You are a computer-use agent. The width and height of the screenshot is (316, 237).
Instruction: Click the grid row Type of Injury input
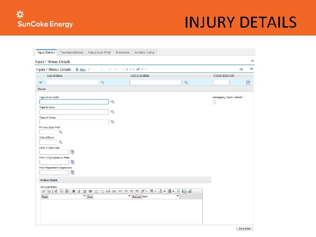pyautogui.click(x=72, y=82)
